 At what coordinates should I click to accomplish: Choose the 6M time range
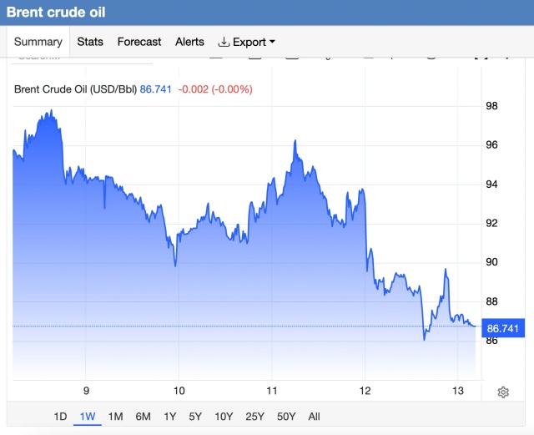click(x=143, y=417)
